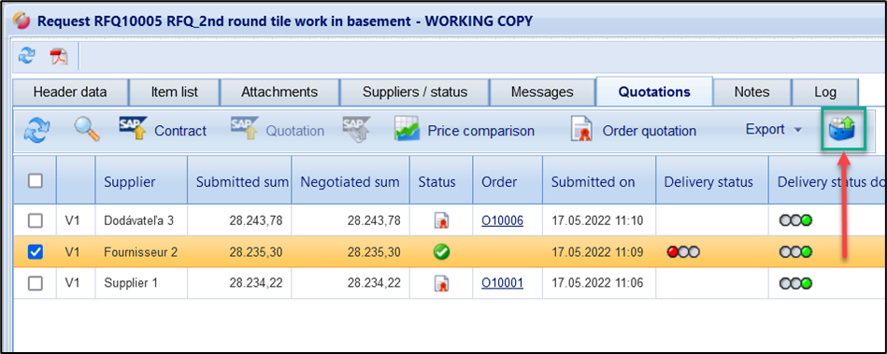The width and height of the screenshot is (887, 354).
Task: Switch to the Suppliers / status tab
Action: point(415,92)
